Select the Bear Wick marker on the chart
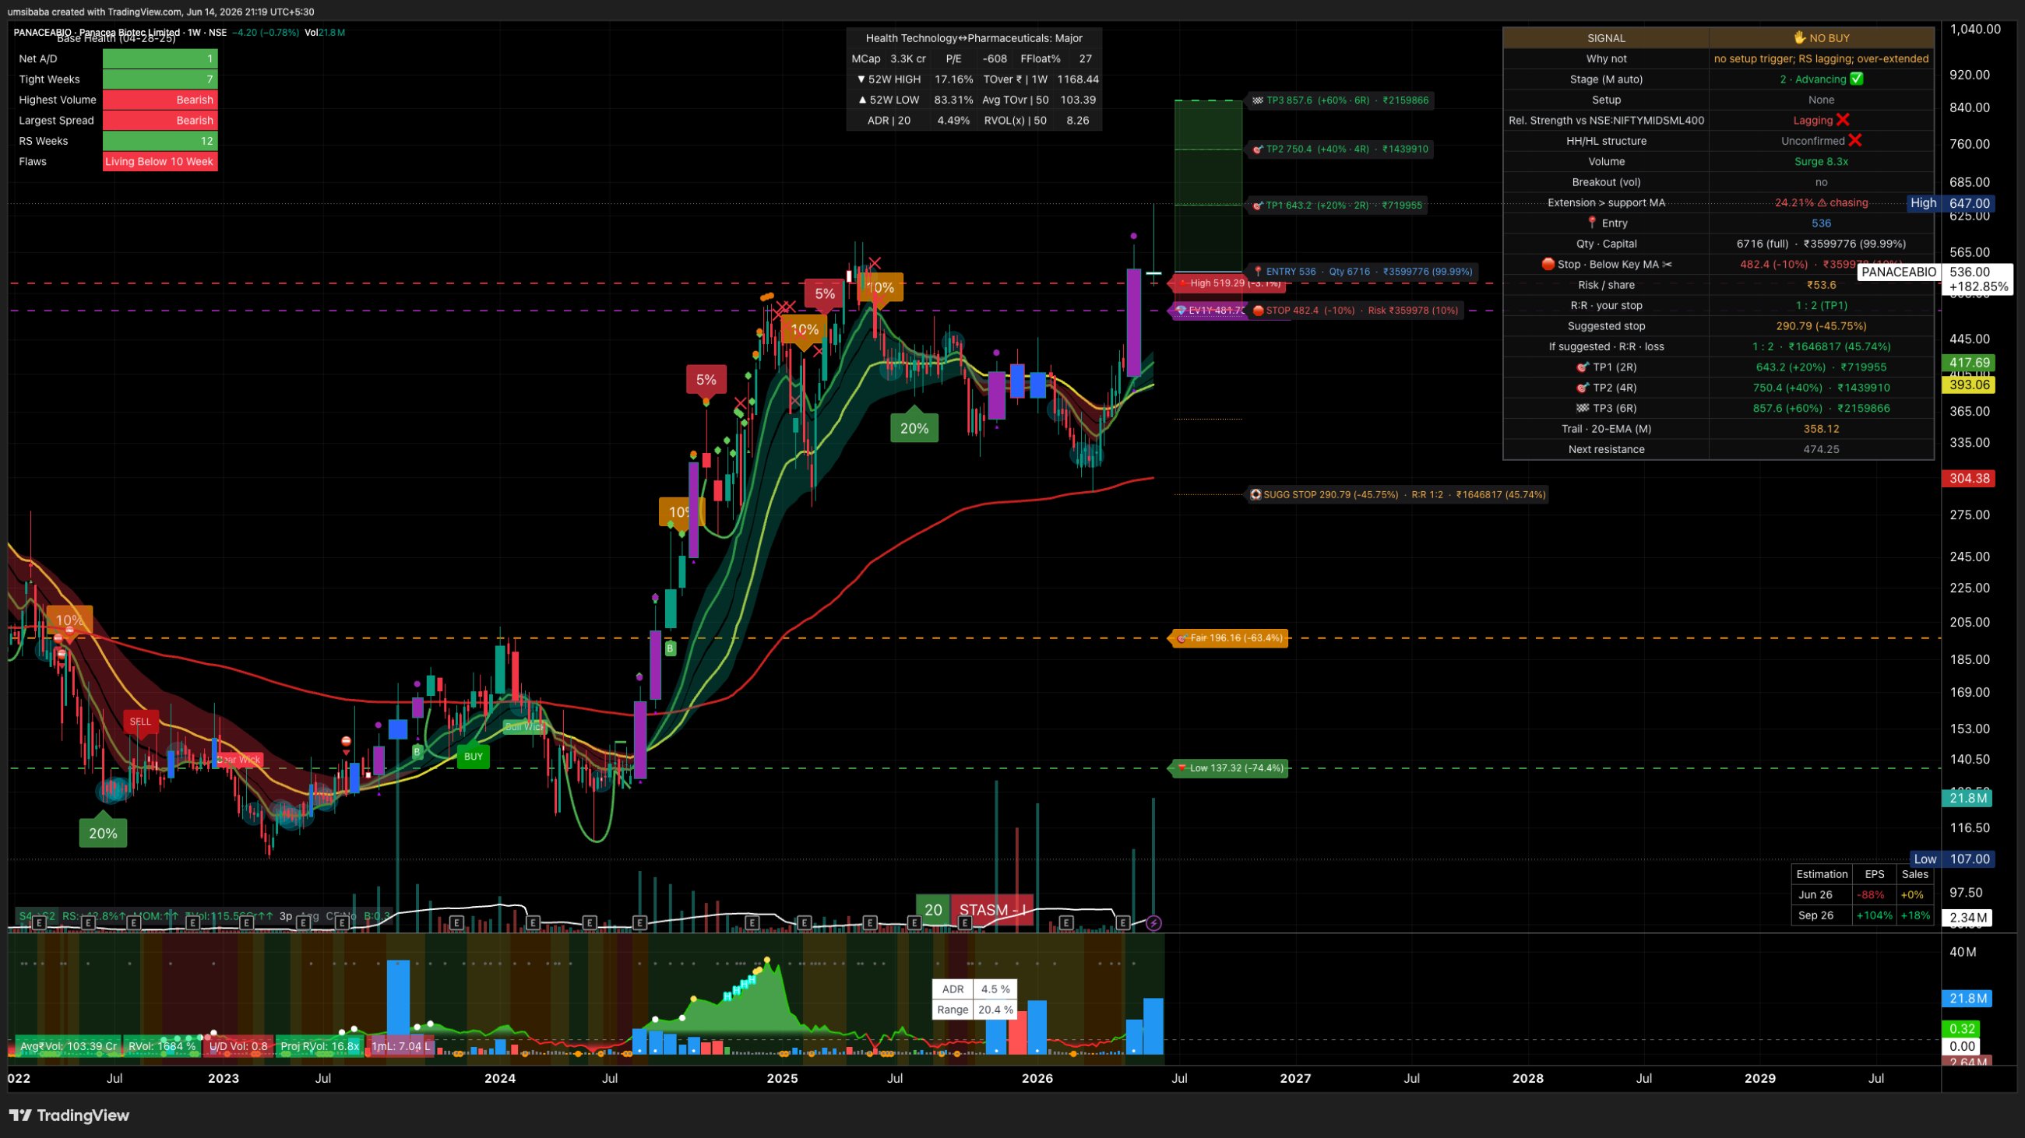 coord(238,760)
